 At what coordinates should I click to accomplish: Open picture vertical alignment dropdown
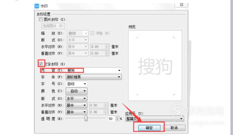77,53
